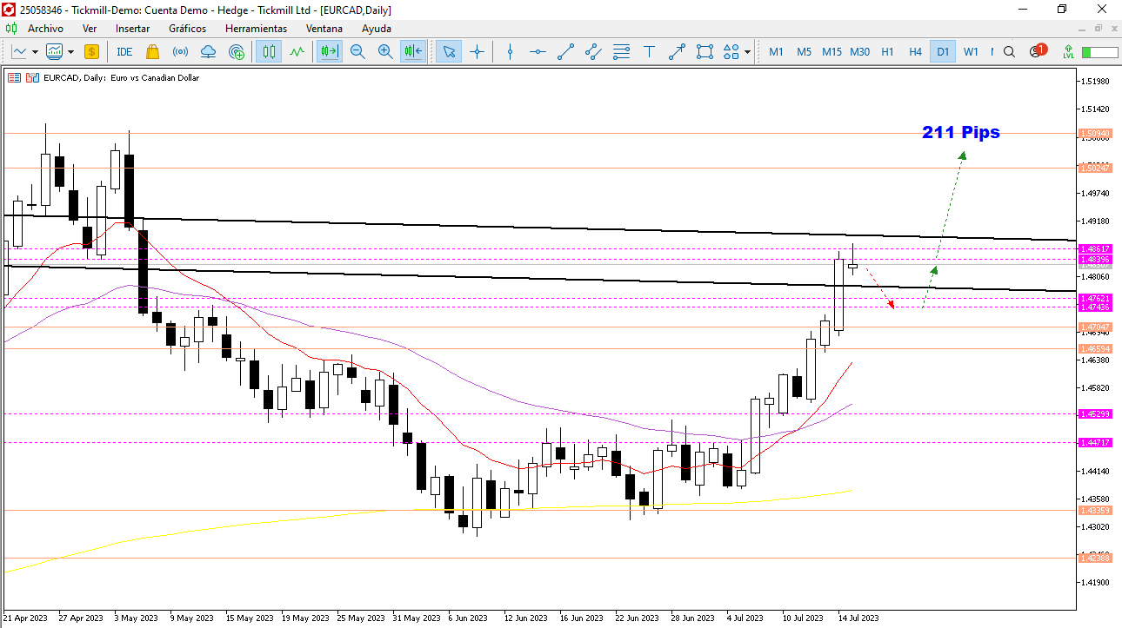Open the Ver menu

[90, 29]
